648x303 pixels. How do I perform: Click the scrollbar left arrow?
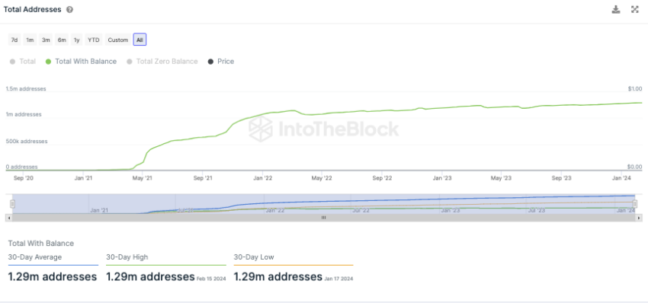8,218
